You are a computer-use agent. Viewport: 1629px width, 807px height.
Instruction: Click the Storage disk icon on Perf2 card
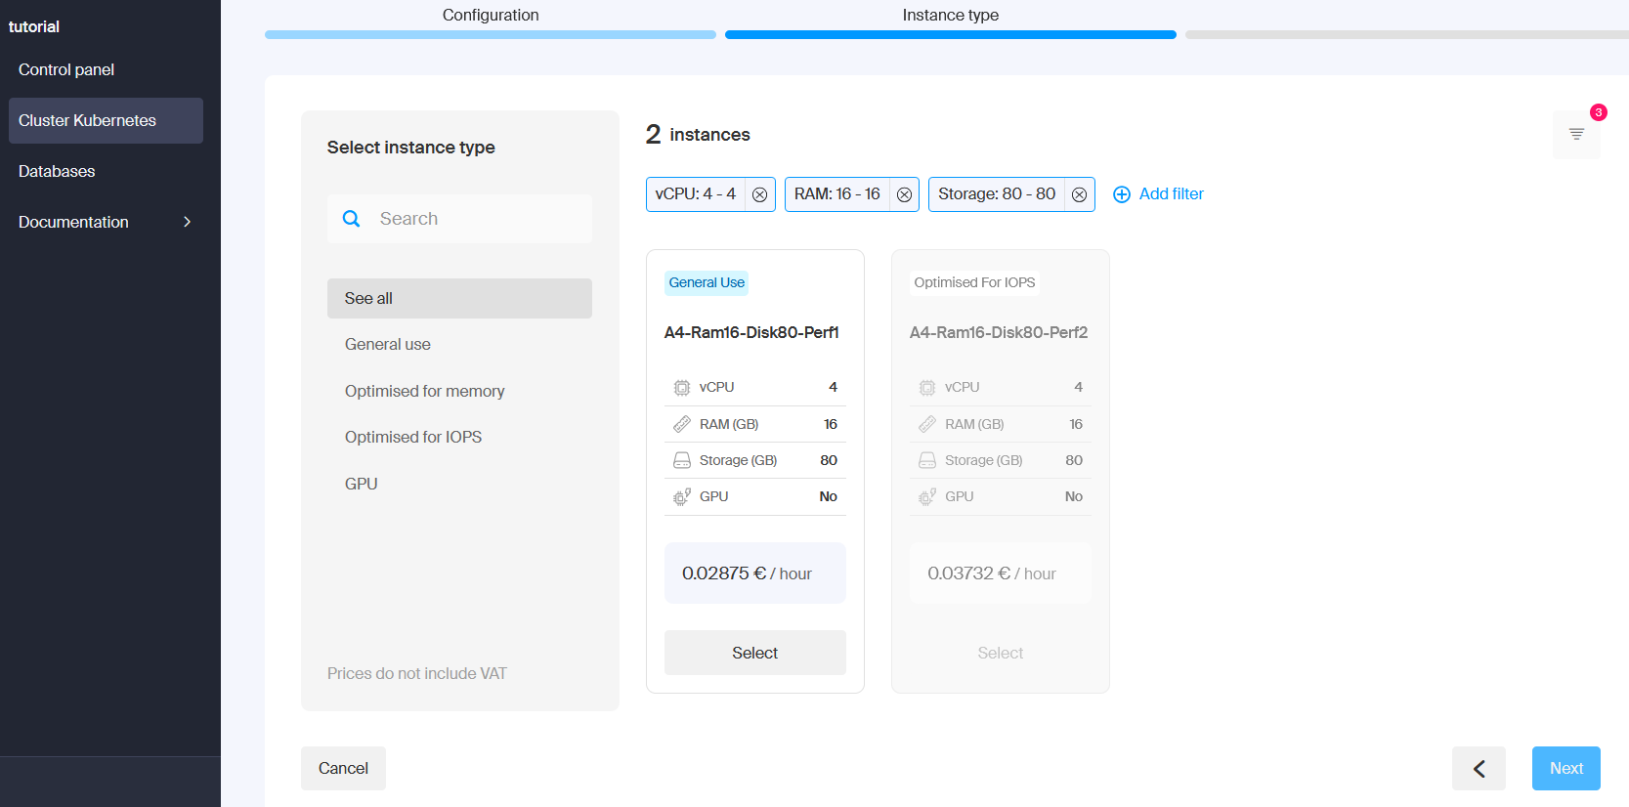pos(926,460)
